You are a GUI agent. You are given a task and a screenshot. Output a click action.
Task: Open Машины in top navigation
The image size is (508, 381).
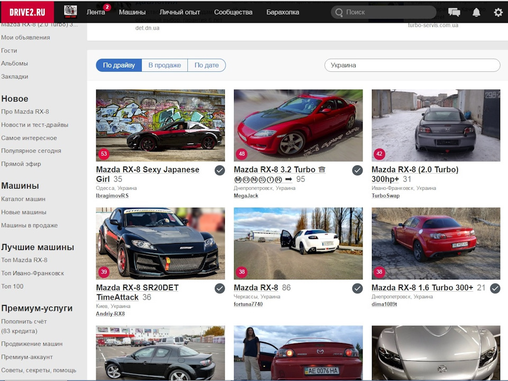pos(132,12)
